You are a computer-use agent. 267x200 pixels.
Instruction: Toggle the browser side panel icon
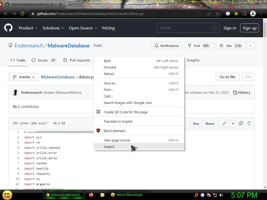(245, 14)
